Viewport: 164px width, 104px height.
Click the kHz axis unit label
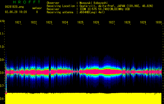pyautogui.click(x=2, y=21)
